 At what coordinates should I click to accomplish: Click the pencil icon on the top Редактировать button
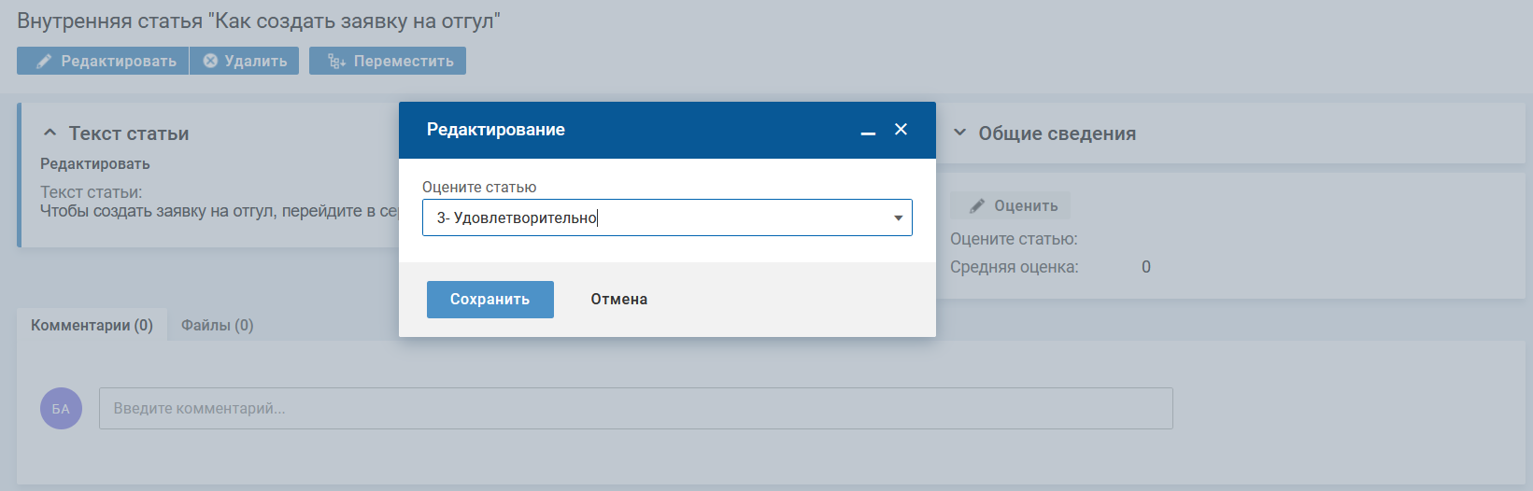click(x=44, y=62)
